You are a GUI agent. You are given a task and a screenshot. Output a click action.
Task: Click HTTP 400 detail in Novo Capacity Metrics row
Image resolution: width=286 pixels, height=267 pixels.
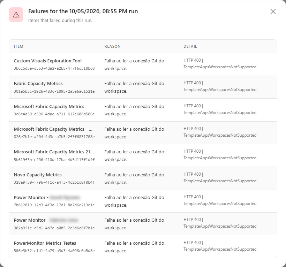click(x=220, y=177)
